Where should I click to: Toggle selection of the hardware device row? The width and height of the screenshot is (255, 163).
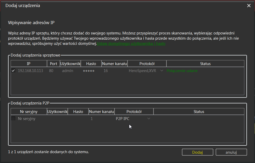(13, 70)
